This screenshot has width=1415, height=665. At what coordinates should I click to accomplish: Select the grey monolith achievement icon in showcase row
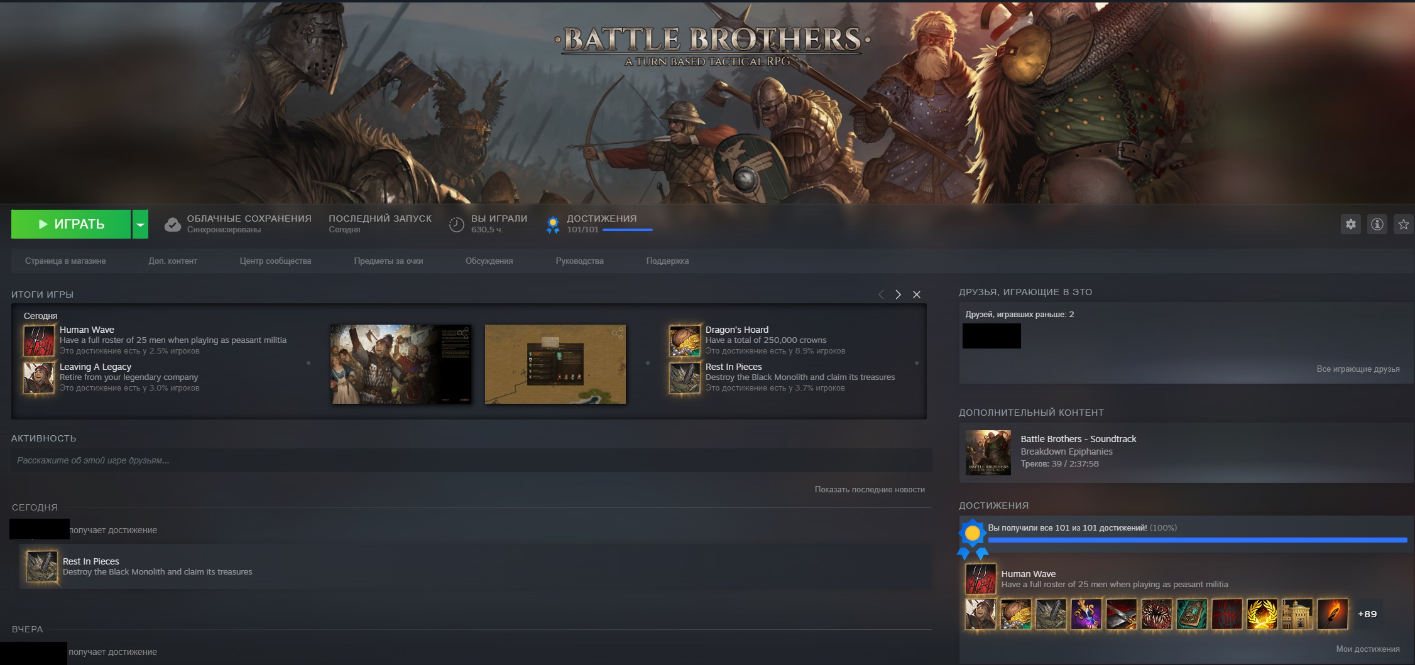tap(1051, 614)
